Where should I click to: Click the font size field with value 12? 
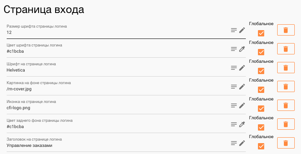click(117, 30)
